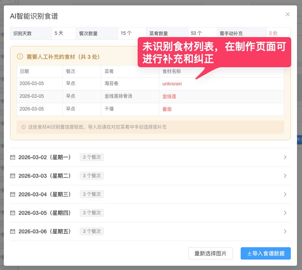
Task: Select the red 番茄 ingredient name
Action: tap(167, 109)
